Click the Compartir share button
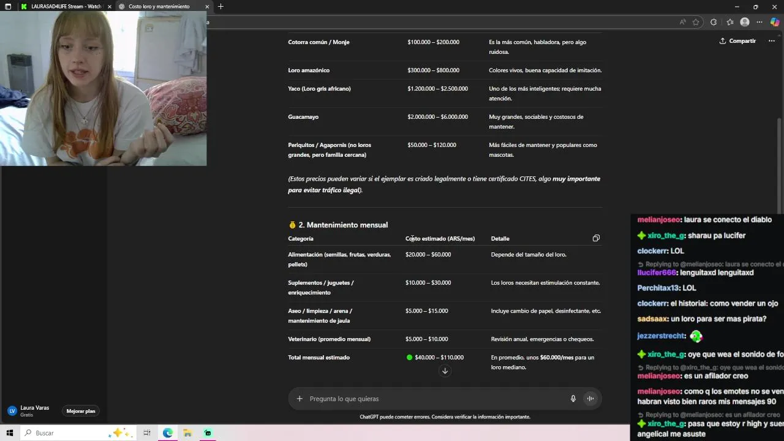Screen dimensions: 784x441 [x=737, y=41]
